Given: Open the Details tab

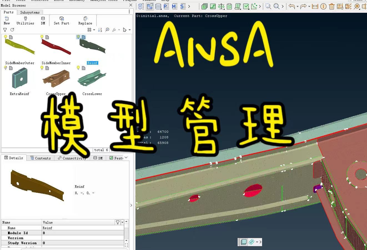Looking at the screenshot, I should pyautogui.click(x=14, y=158).
